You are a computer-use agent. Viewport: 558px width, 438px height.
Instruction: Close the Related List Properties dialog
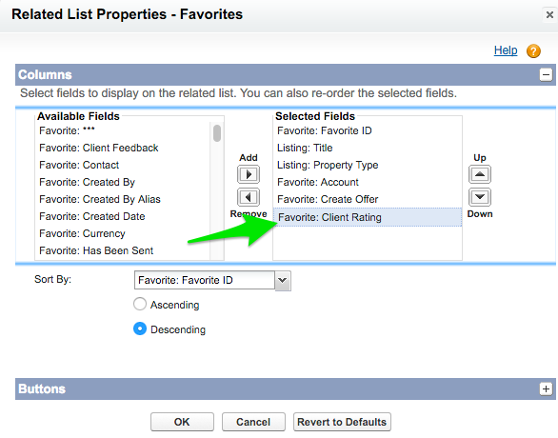[549, 15]
